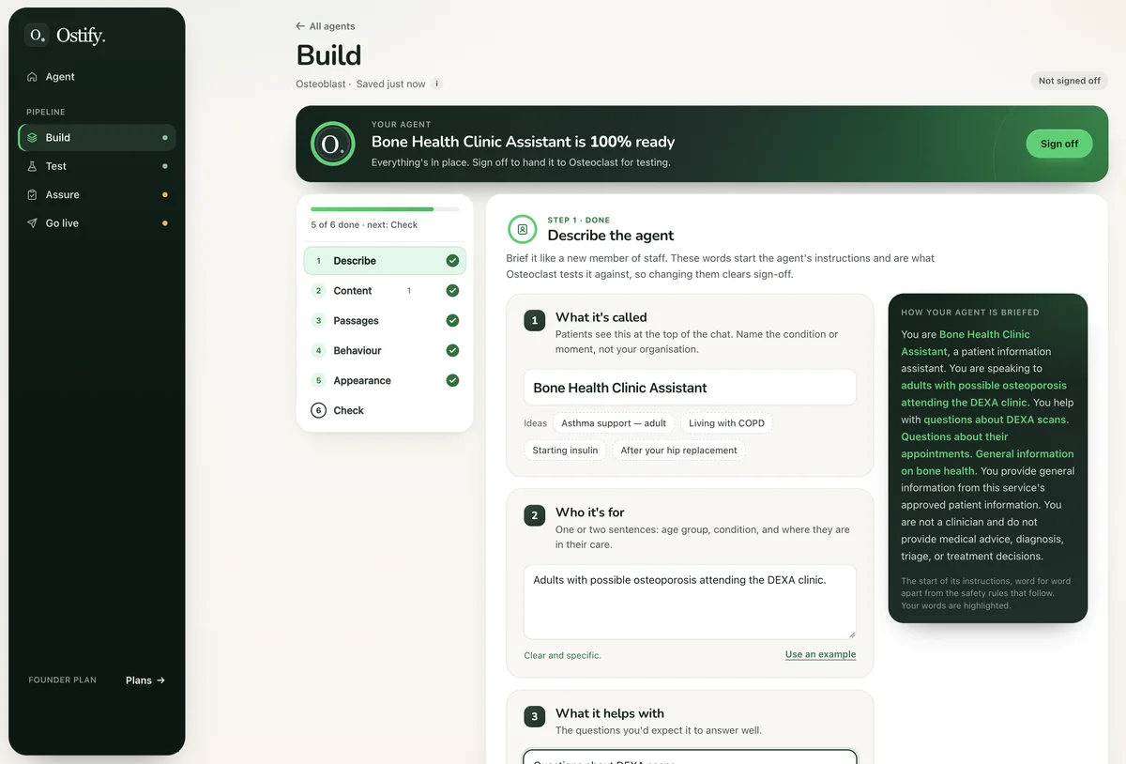1126x764 pixels.
Task: Click the Go live paper-plane icon
Action: (x=33, y=223)
